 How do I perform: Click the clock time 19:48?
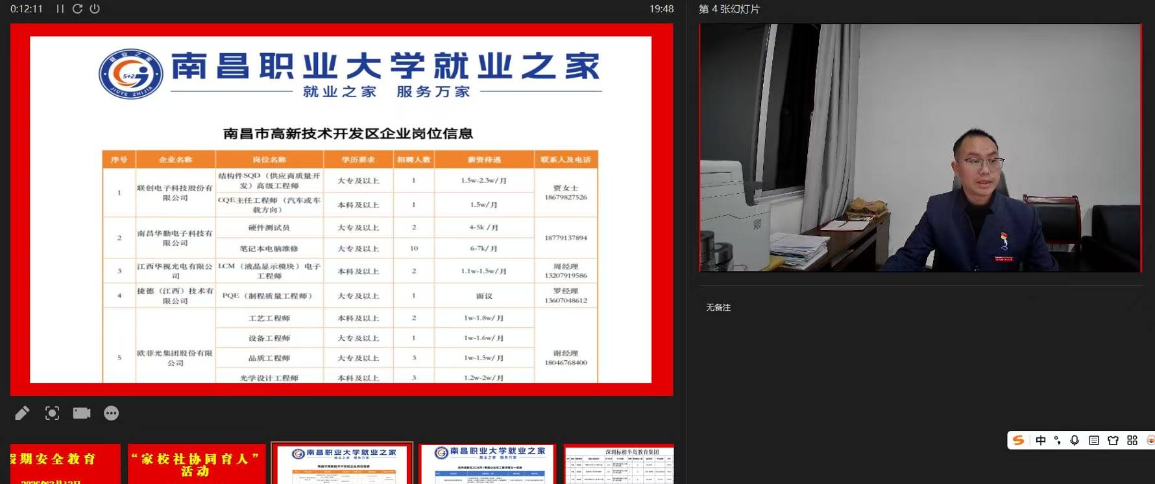661,9
